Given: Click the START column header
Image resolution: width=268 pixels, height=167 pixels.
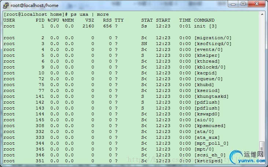Looking at the screenshot, I should pyautogui.click(x=163, y=20).
